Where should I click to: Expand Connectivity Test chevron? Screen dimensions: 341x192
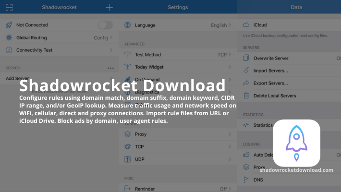[x=111, y=50]
